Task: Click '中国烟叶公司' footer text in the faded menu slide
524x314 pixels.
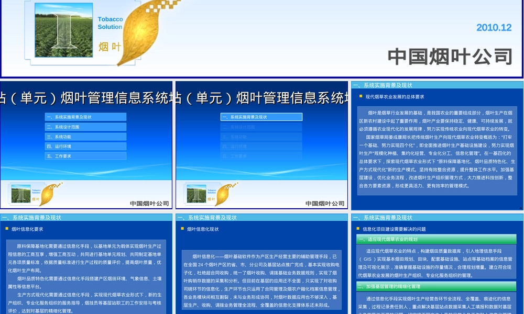Action: pos(325,203)
